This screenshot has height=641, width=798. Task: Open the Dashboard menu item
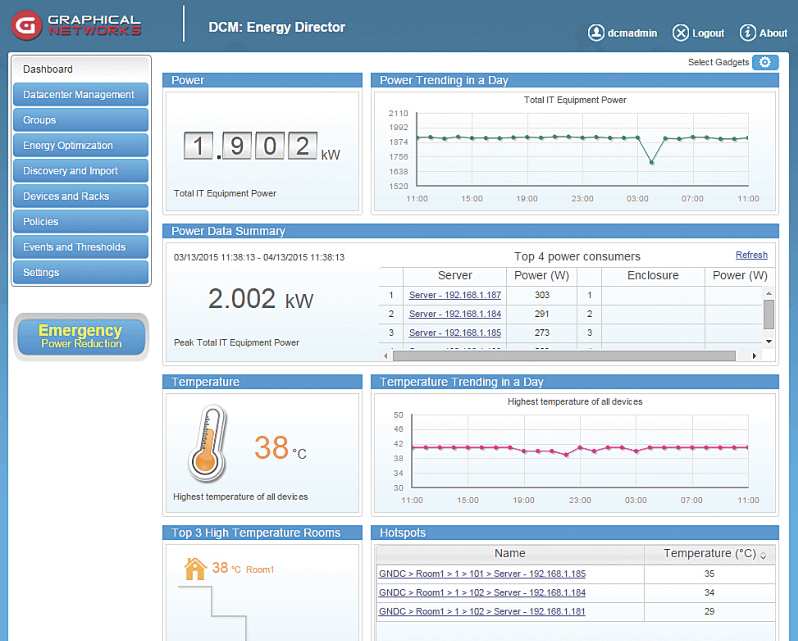pos(81,69)
